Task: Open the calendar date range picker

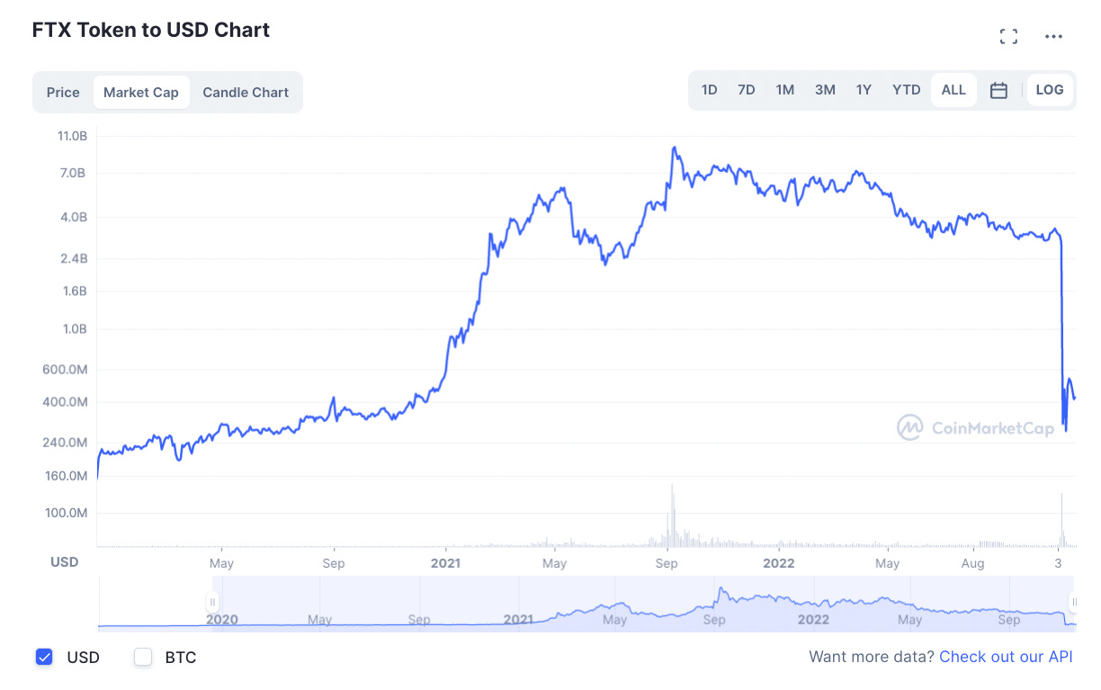Action: [x=998, y=90]
